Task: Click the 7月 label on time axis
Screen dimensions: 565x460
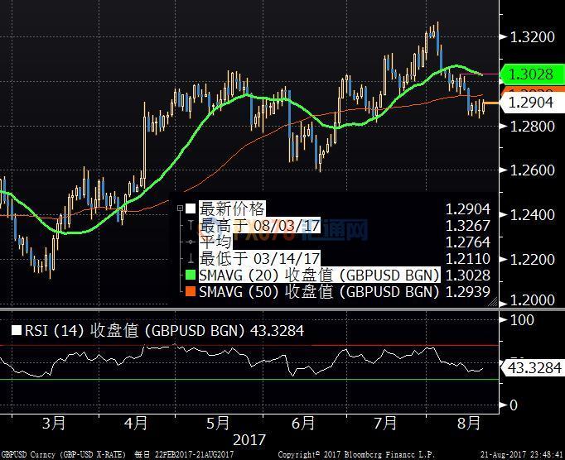Action: pyautogui.click(x=385, y=423)
